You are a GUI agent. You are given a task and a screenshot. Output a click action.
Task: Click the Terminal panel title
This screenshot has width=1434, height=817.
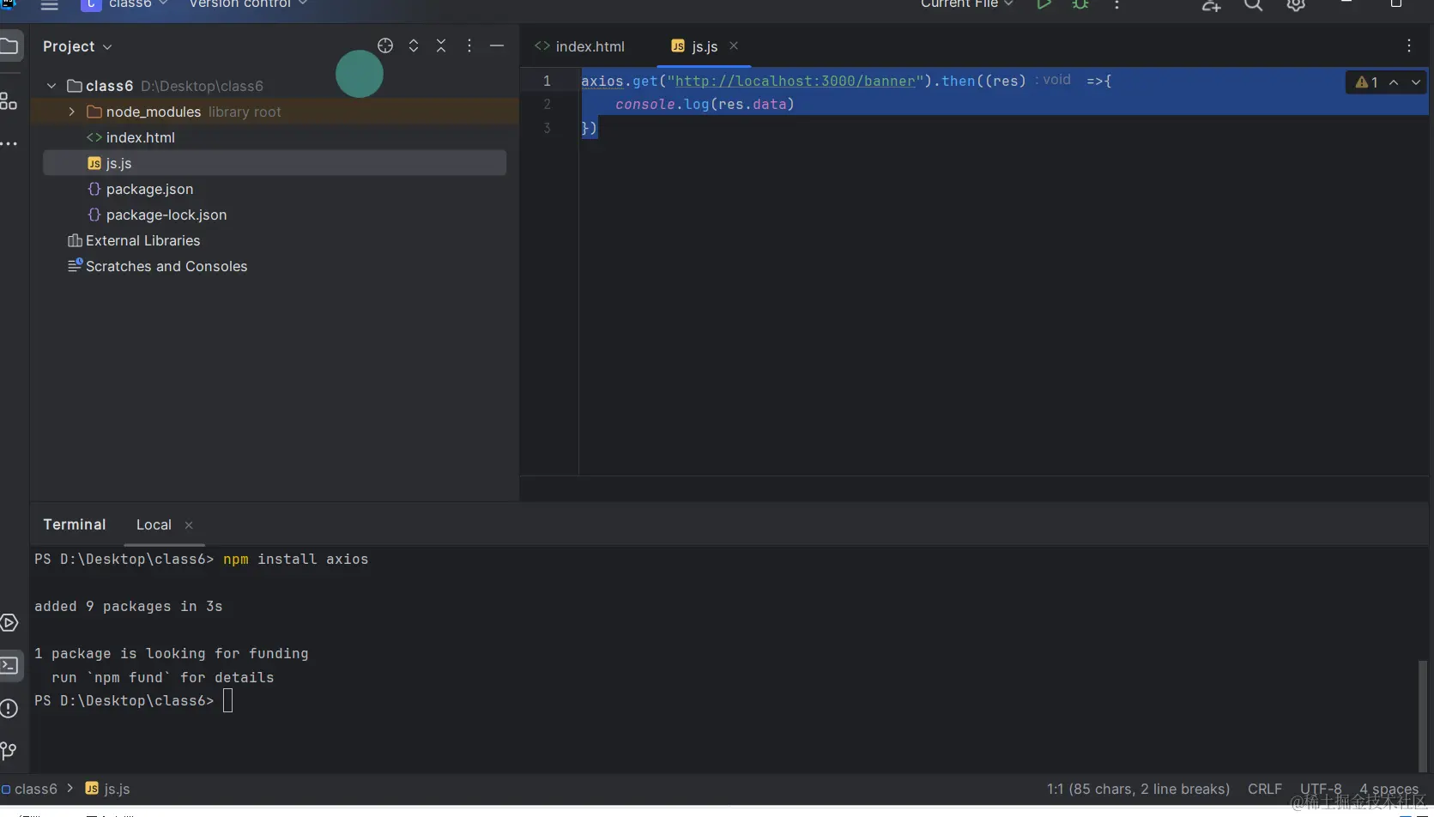[x=75, y=524]
